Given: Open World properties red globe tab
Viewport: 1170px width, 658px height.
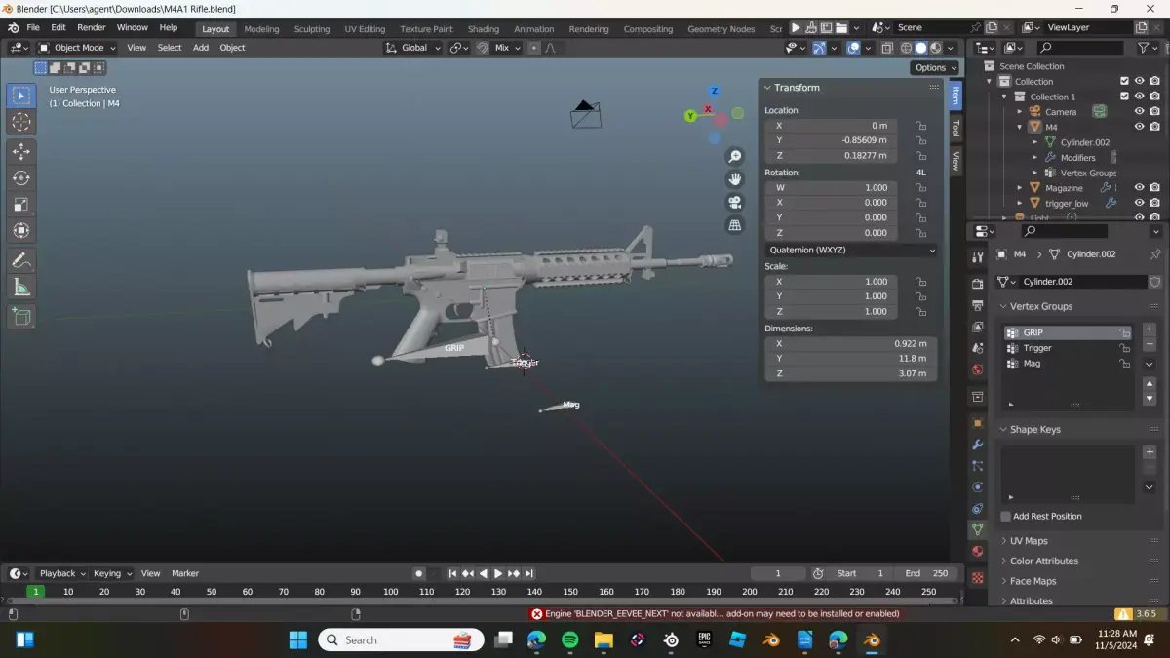Looking at the screenshot, I should click(977, 369).
